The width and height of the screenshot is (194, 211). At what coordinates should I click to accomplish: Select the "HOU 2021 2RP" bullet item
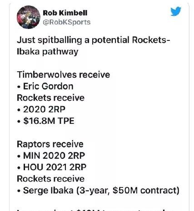[52, 167]
